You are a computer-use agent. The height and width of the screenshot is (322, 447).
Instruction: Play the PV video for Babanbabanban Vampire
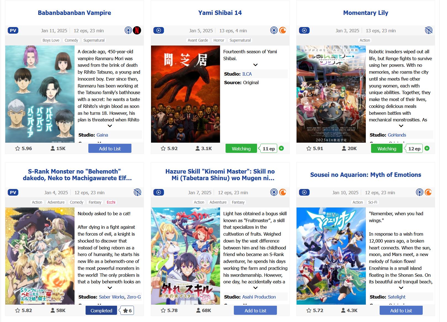(13, 30)
